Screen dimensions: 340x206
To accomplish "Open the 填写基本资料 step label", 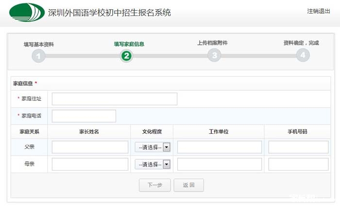I will pos(39,44).
